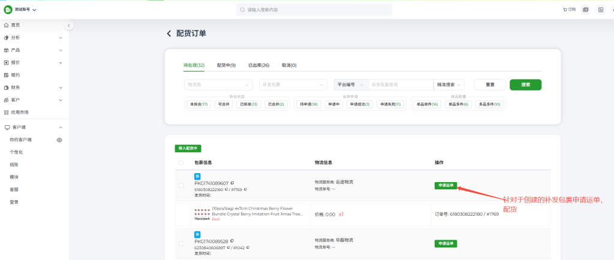Viewport: 614px width, 260px height.
Task: Copy package number PKG1741089607
Action: tap(232, 183)
